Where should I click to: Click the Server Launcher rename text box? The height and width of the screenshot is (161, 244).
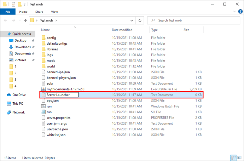point(62,95)
